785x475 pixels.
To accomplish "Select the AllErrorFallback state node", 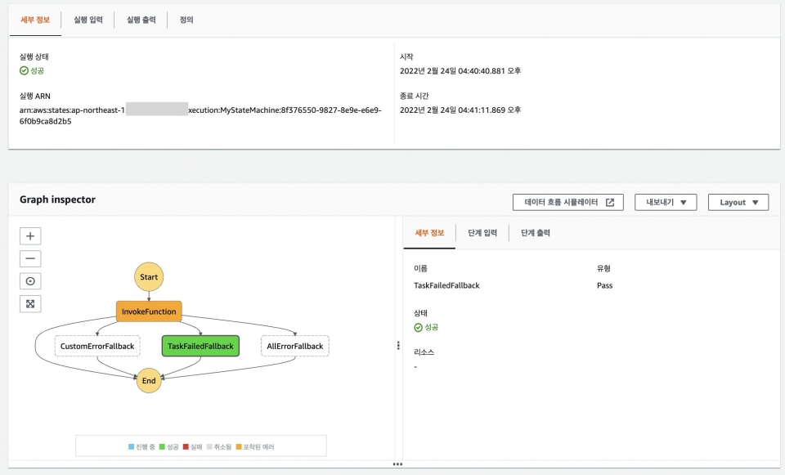I will point(294,346).
